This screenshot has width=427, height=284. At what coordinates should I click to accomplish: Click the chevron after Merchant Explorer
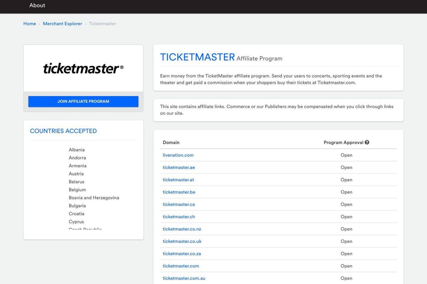pyautogui.click(x=85, y=23)
